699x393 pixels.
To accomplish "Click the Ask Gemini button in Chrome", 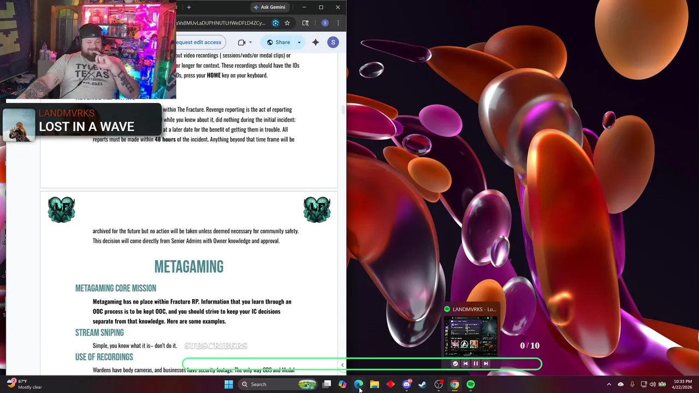I will (269, 7).
